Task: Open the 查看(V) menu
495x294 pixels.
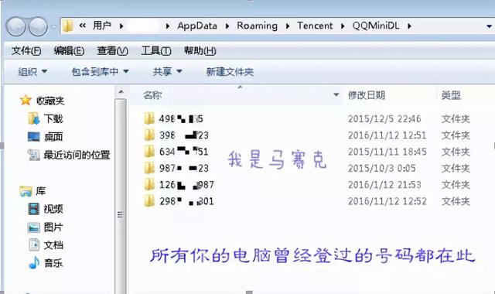Action: 112,51
